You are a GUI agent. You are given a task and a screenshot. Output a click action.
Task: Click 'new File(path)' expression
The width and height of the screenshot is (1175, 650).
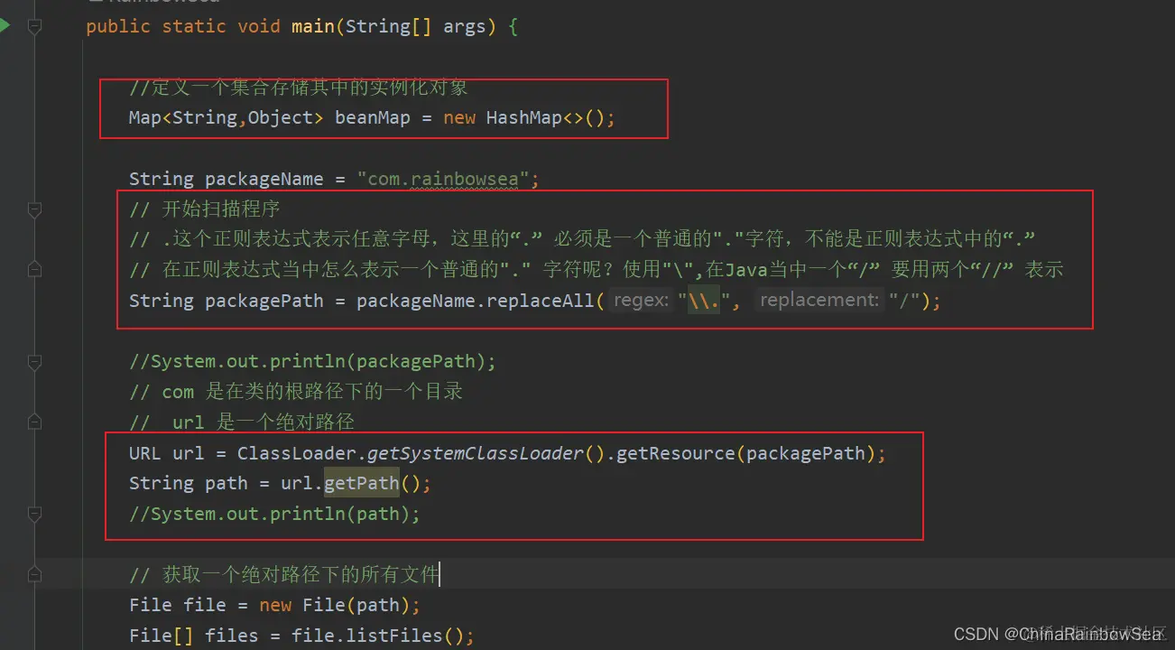tap(334, 605)
